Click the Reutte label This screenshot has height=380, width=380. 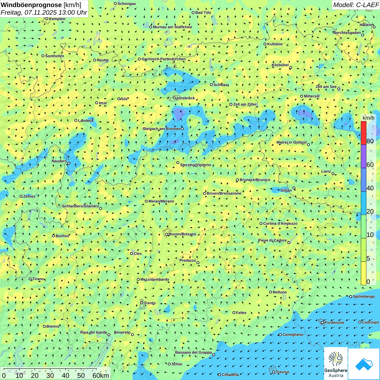click(x=103, y=60)
